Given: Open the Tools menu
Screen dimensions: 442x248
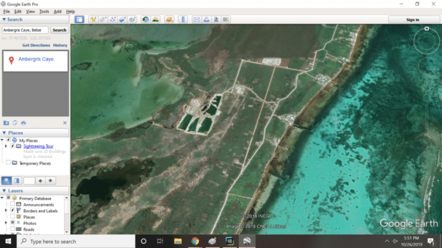Looking at the screenshot, I should [44, 12].
